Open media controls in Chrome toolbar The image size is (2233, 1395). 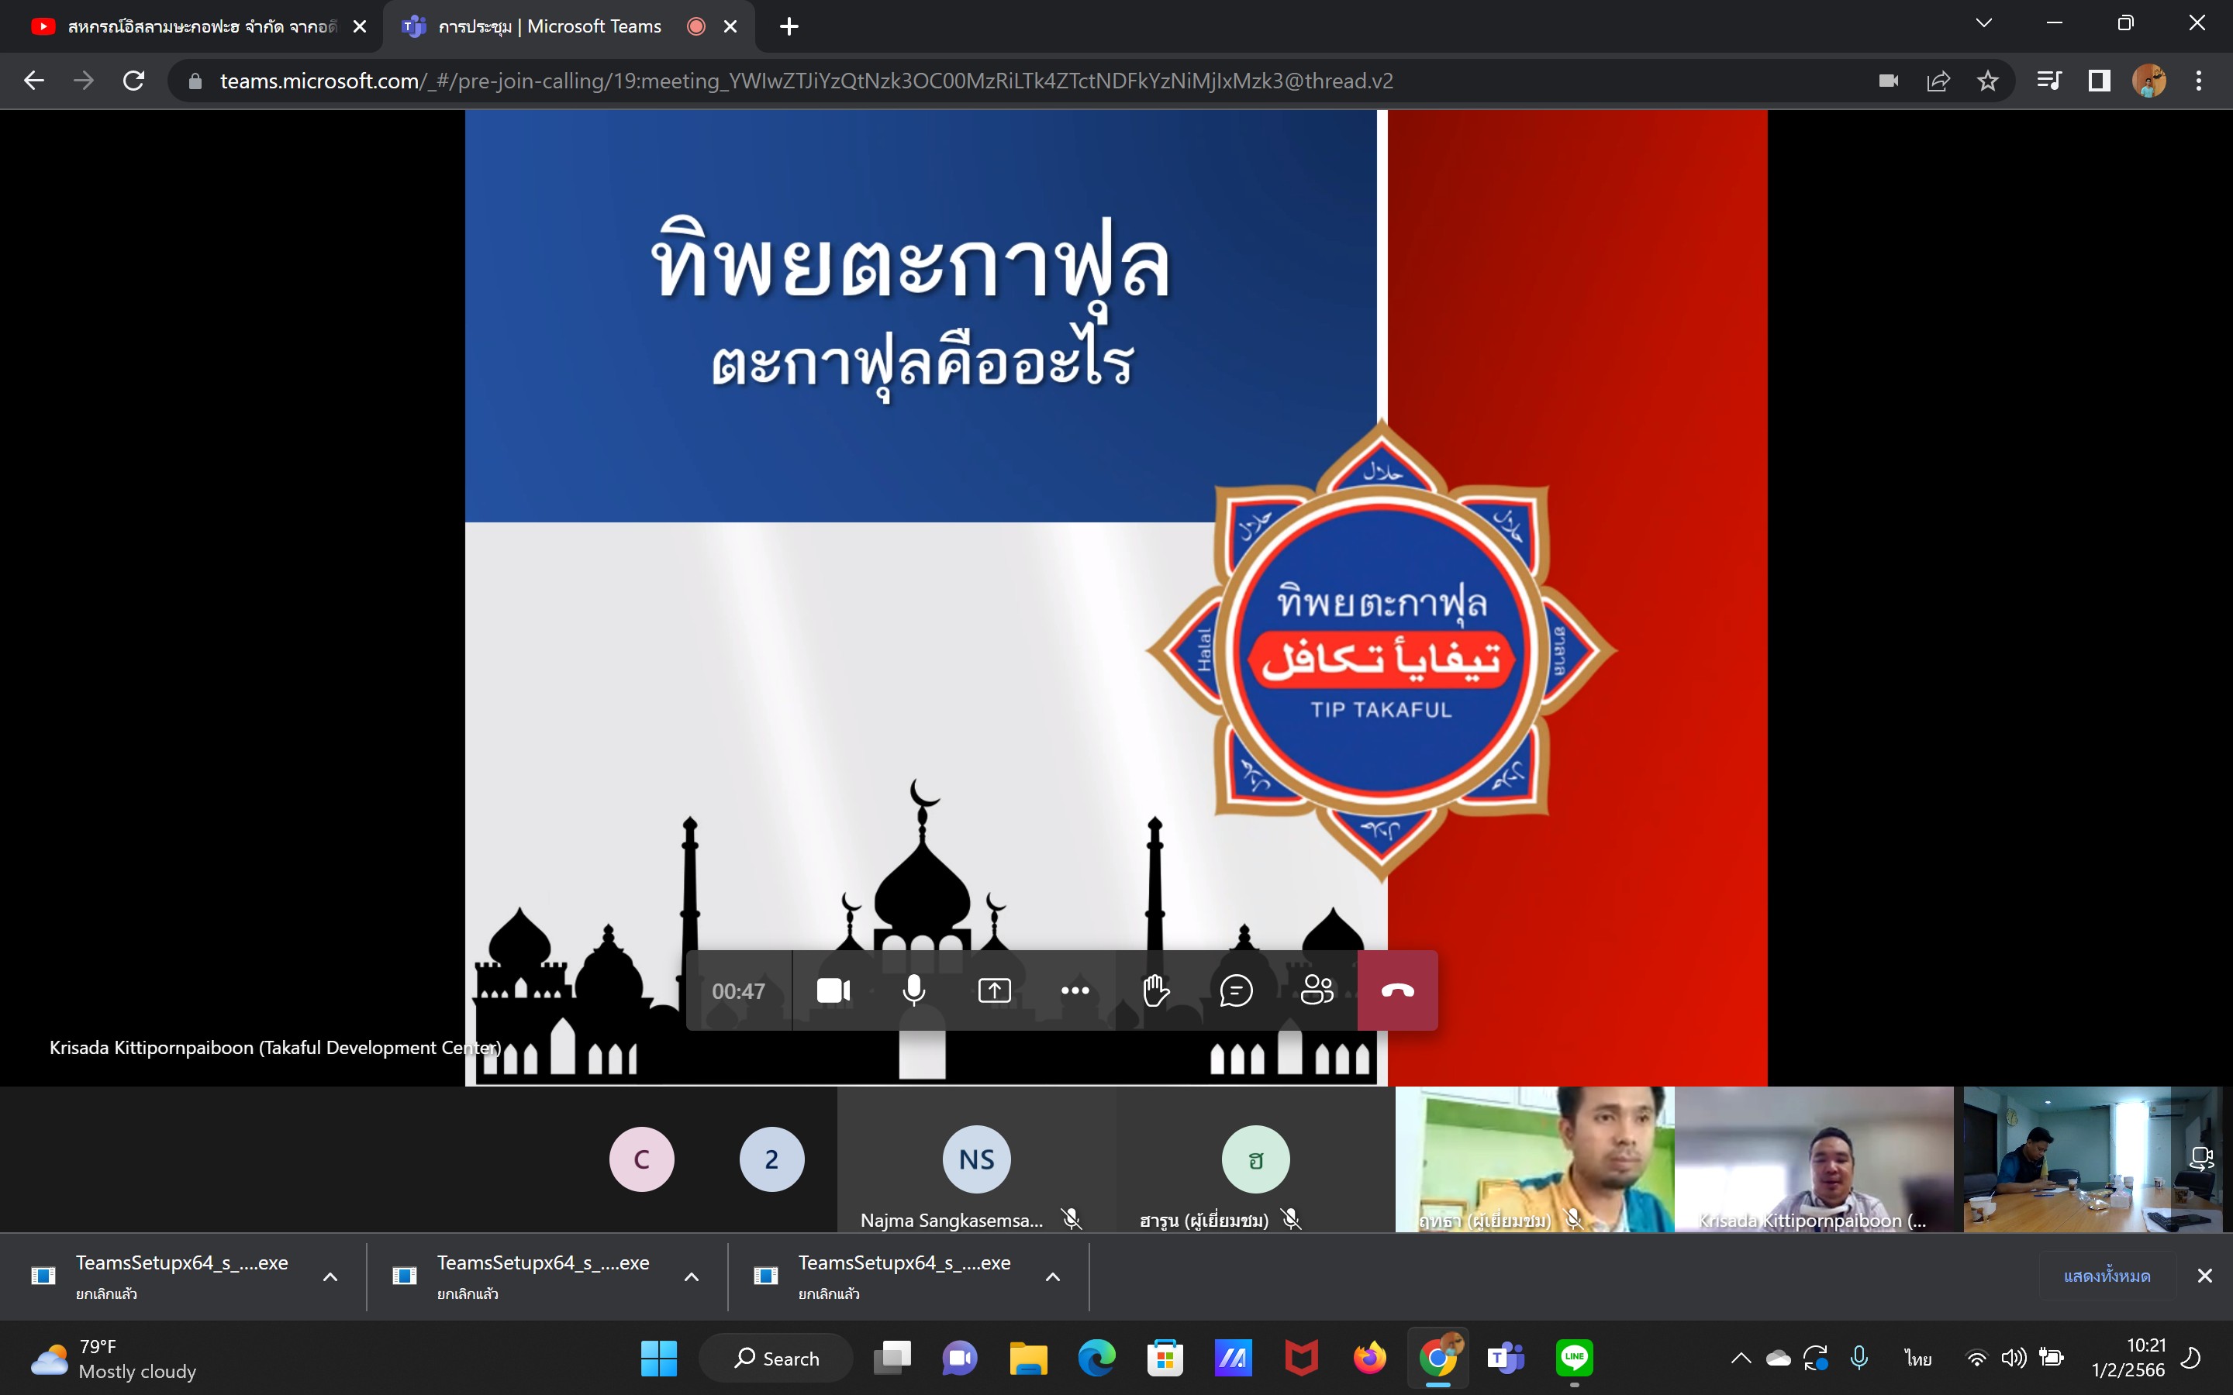pos(2048,81)
